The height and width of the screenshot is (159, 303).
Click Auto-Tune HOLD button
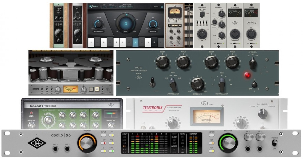(126, 31)
